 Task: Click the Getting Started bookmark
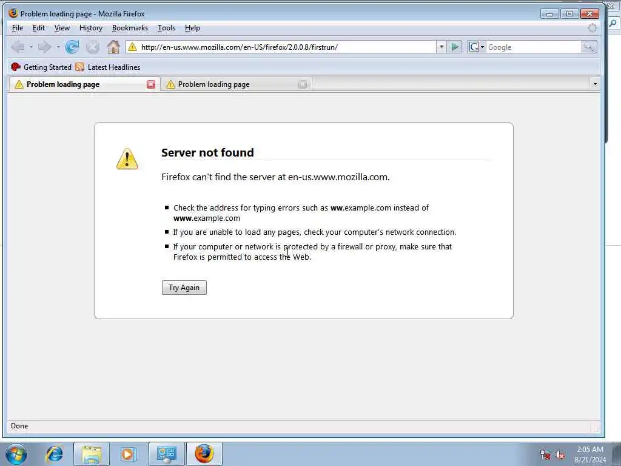(41, 67)
